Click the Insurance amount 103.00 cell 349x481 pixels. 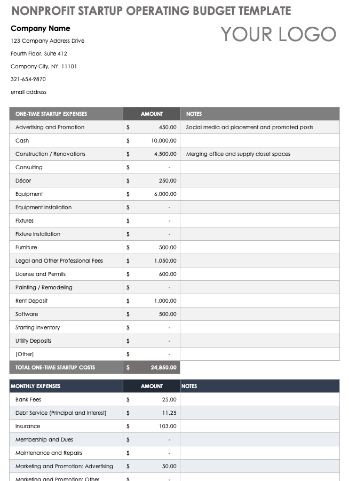152,426
